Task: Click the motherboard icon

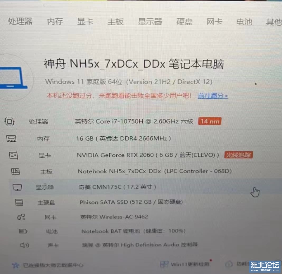Action: click(x=16, y=171)
